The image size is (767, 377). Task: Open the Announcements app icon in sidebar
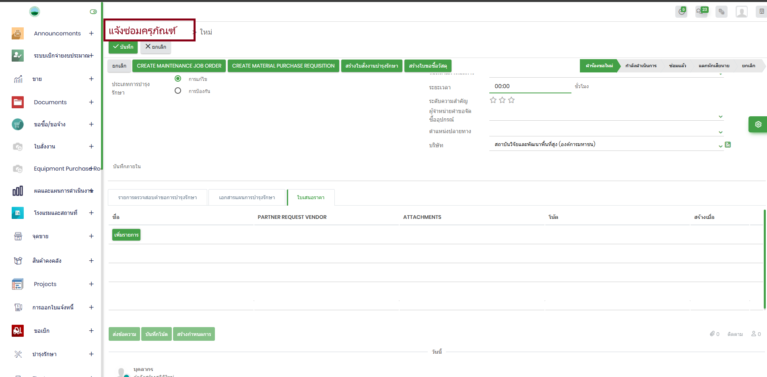pos(18,33)
